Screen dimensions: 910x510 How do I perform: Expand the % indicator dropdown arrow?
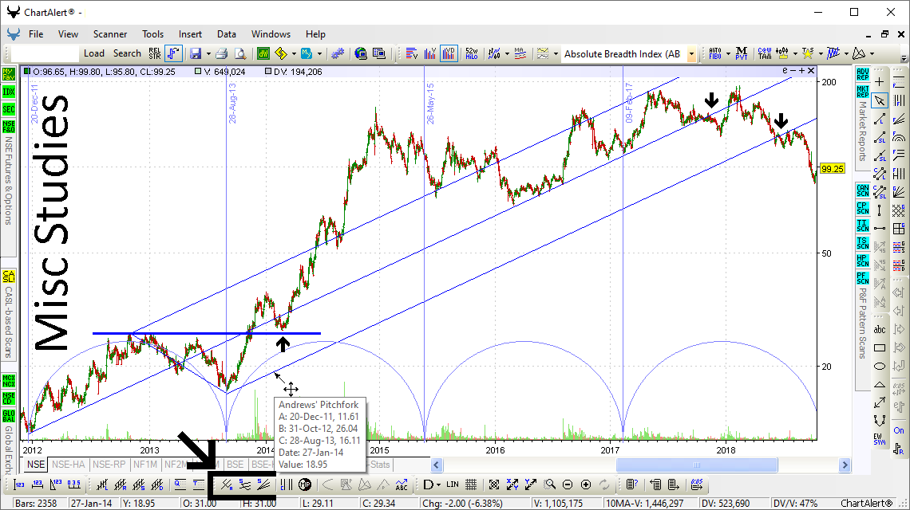pyautogui.click(x=507, y=54)
